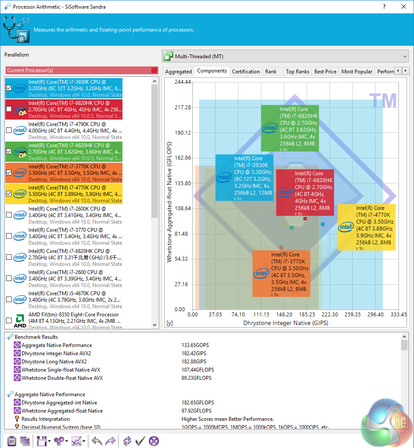Screen dimensions: 414x448
Task: Uncheck the yellow i7-4770K checkbox
Action: pos(9,193)
